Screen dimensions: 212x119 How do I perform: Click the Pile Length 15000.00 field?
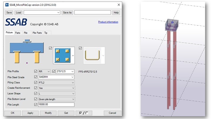coord(56,105)
